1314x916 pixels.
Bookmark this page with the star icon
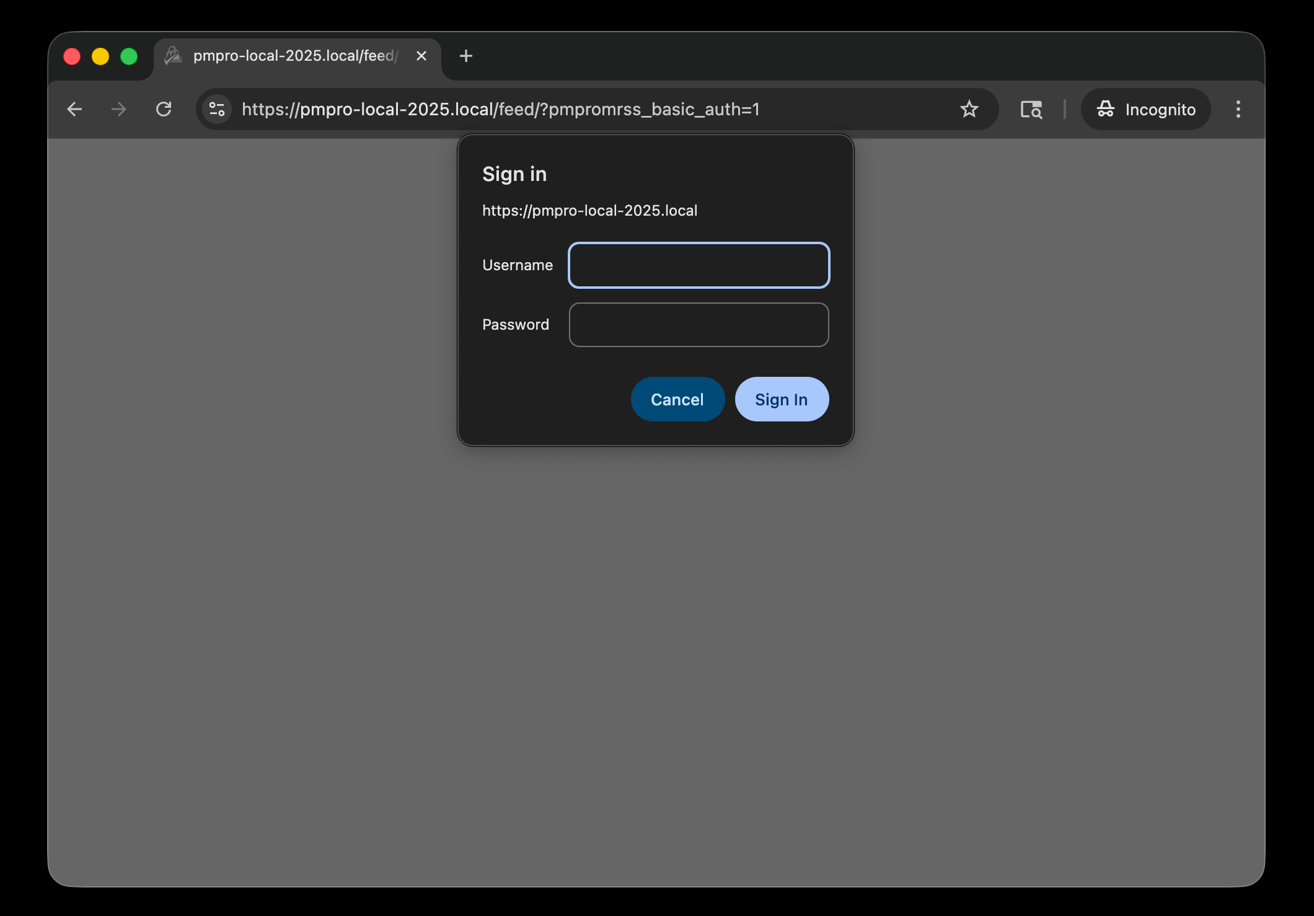point(969,109)
